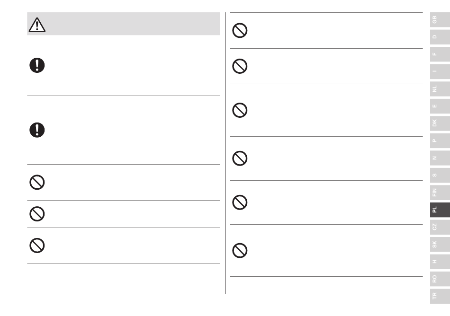450x316 pixels.
Task: Open the TR language tab
Action: click(440, 296)
